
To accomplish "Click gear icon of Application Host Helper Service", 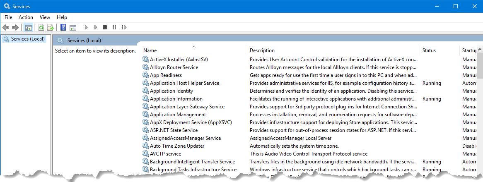I will coord(146,83).
